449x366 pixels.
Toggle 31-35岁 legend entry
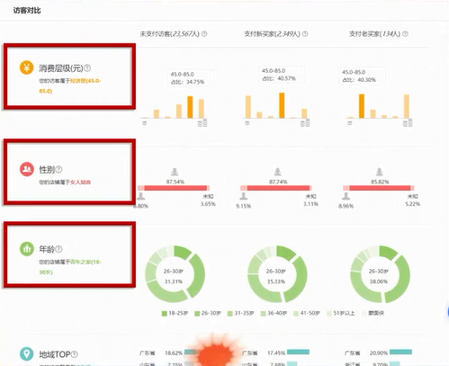pyautogui.click(x=240, y=313)
